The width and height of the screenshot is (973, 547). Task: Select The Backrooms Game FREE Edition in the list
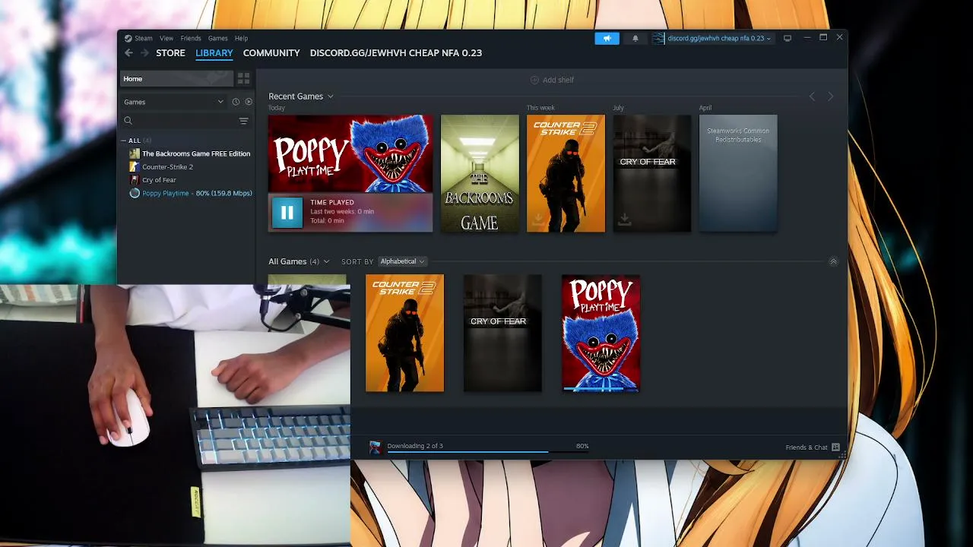(196, 153)
